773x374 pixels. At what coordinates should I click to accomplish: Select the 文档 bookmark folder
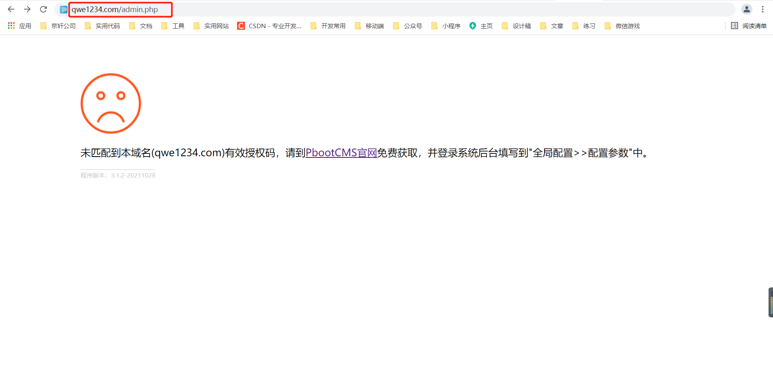pyautogui.click(x=140, y=26)
